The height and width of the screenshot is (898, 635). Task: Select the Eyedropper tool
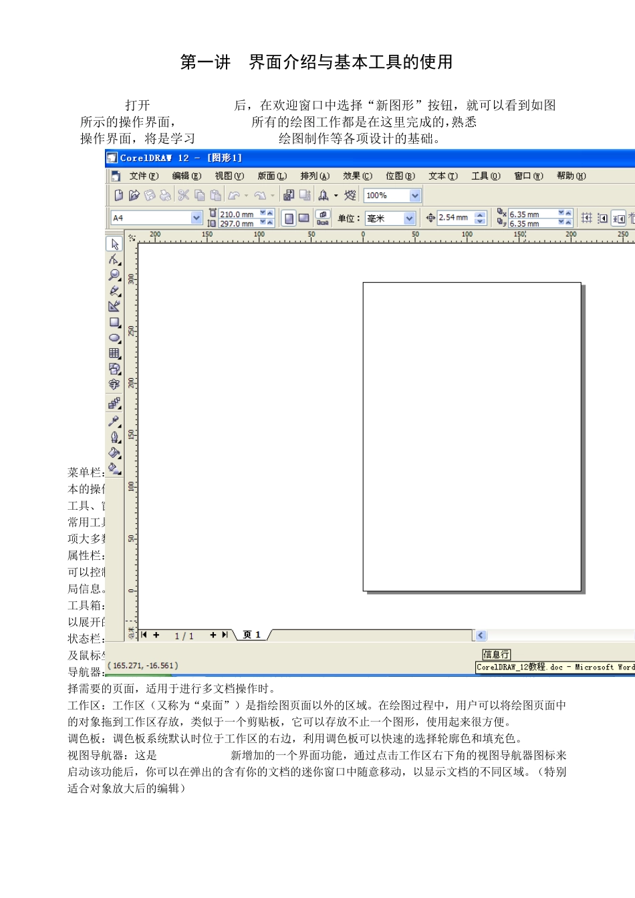(114, 421)
